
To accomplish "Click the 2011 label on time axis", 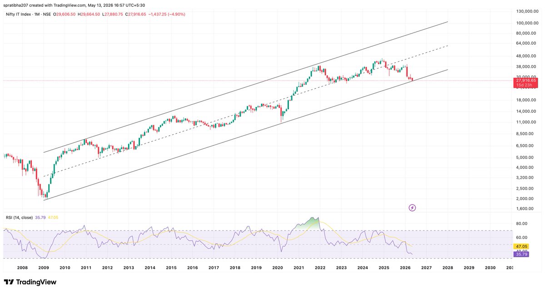I will coord(86,268).
